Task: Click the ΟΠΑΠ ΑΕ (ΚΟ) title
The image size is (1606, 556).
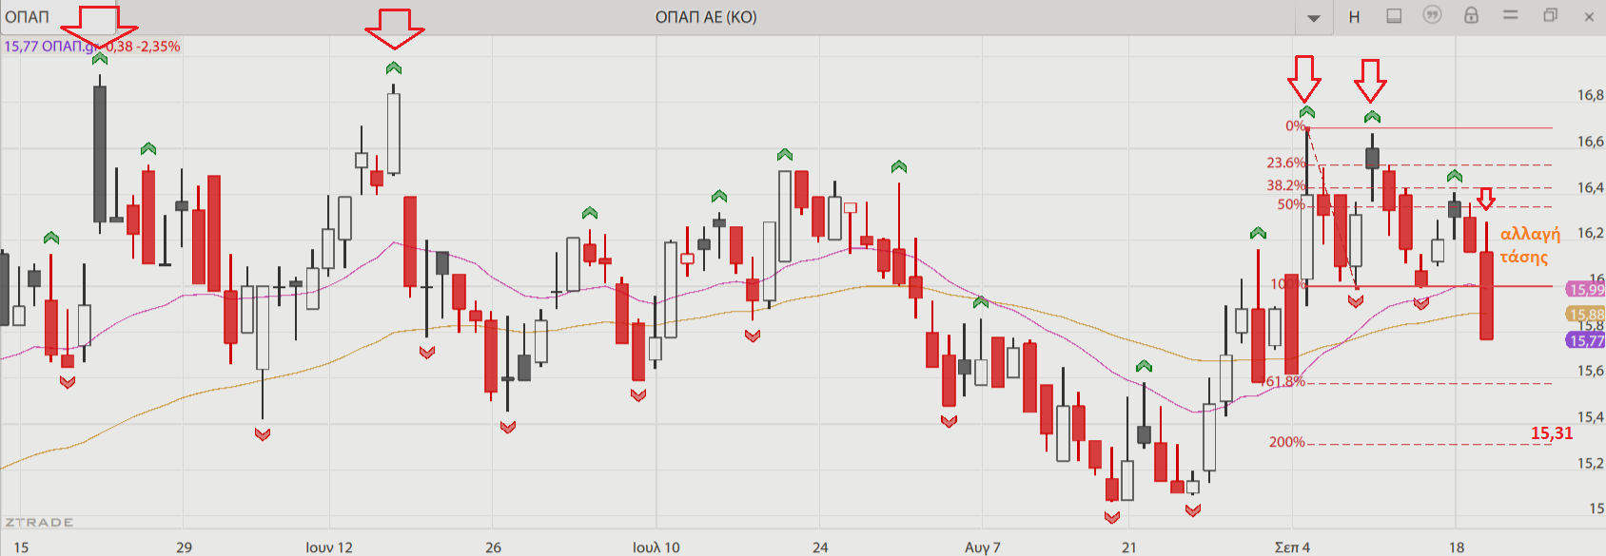Action: click(x=706, y=17)
